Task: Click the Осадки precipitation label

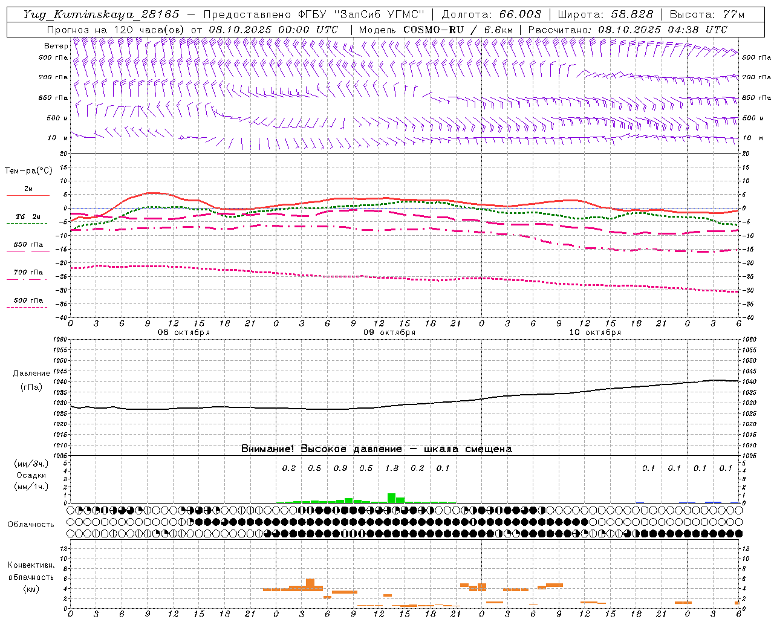Action: 31,475
